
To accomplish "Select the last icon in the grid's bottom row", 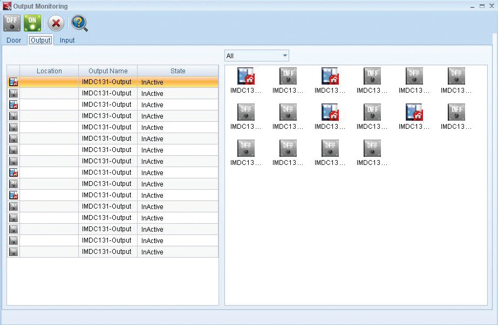I will (x=372, y=149).
